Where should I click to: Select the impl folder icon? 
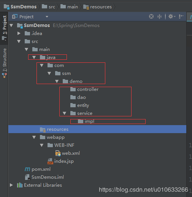click(81, 121)
